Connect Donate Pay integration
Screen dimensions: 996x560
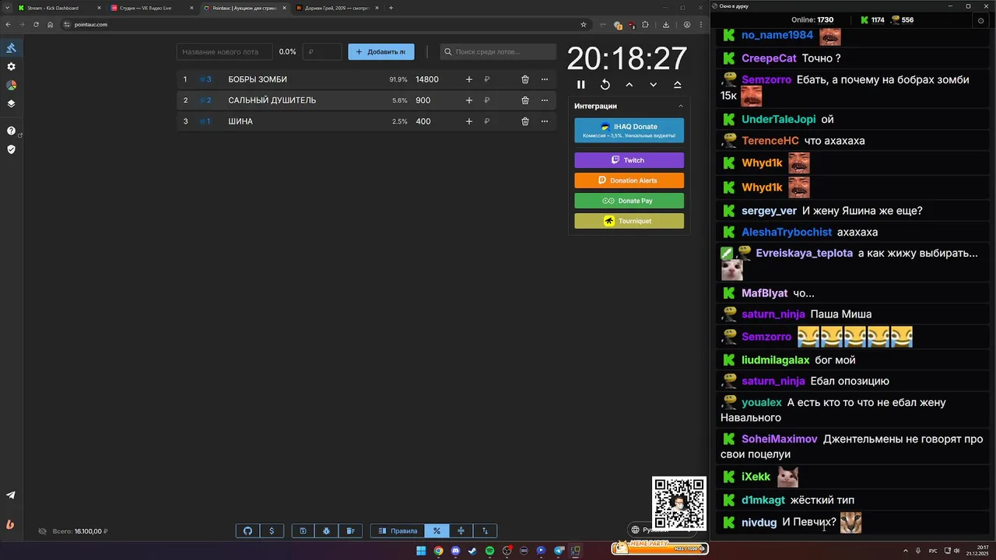coord(629,201)
